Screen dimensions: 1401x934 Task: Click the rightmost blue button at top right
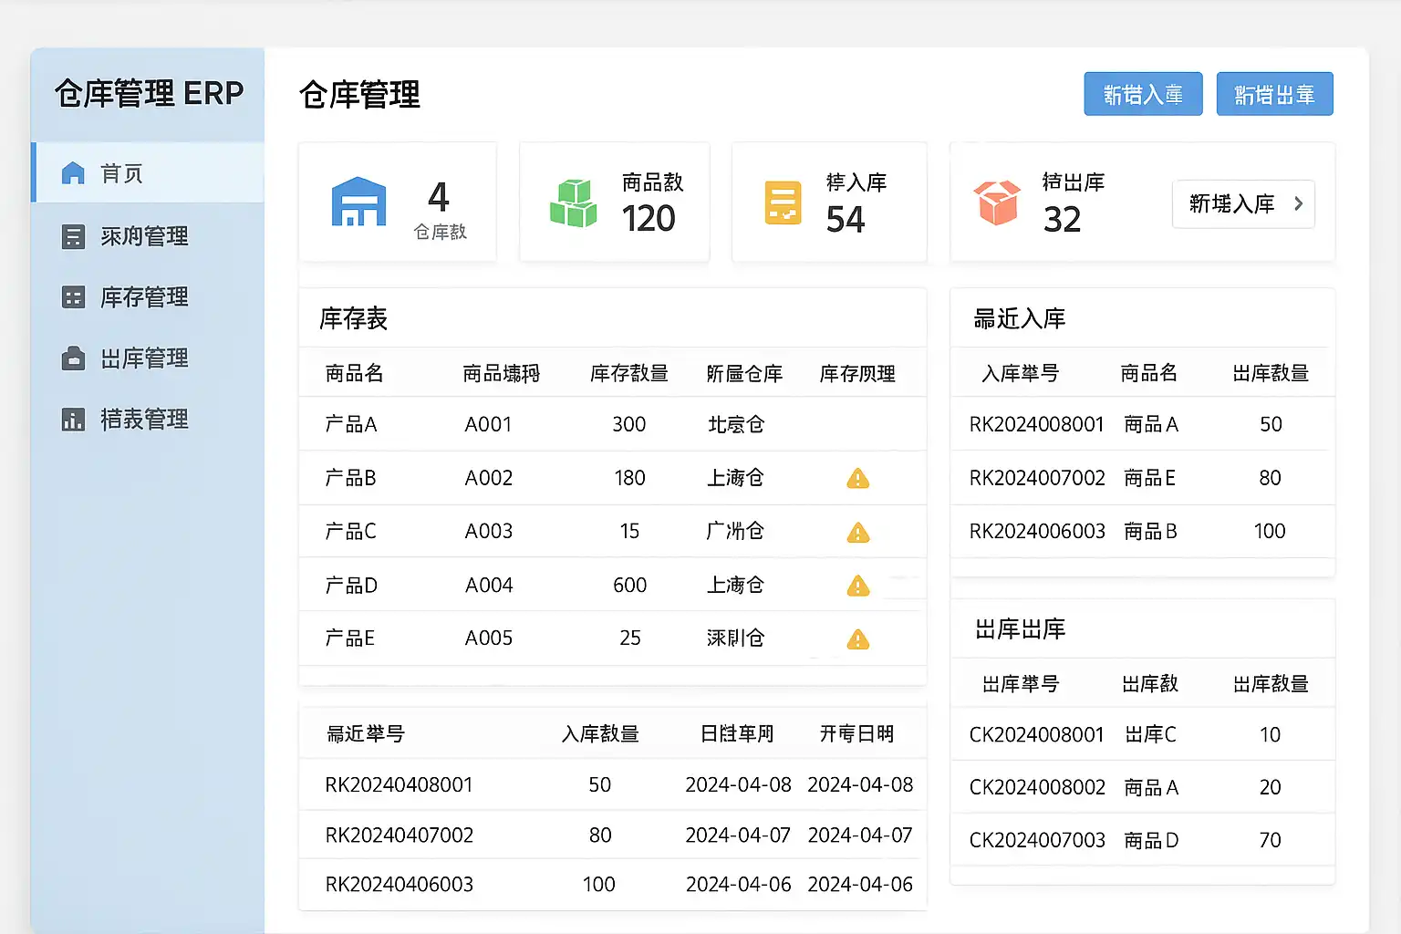click(1274, 94)
